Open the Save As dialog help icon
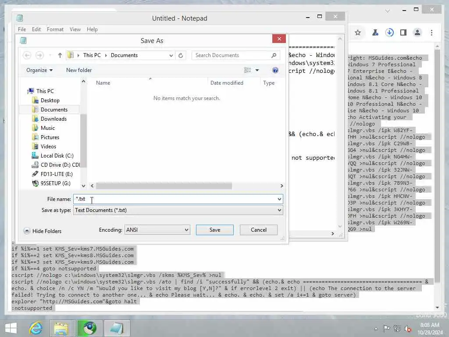 tap(275, 70)
